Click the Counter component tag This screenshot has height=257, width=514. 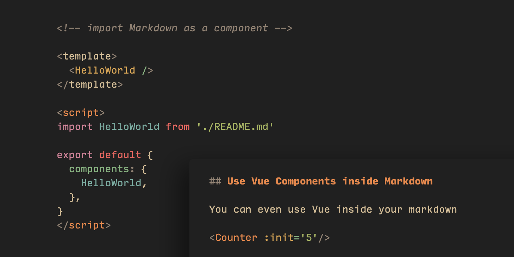270,238
